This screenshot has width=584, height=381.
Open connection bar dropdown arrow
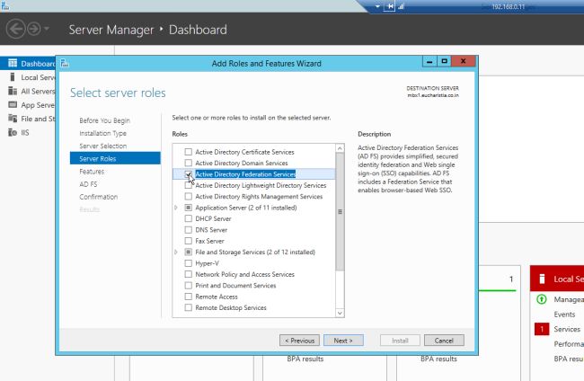click(x=377, y=6)
